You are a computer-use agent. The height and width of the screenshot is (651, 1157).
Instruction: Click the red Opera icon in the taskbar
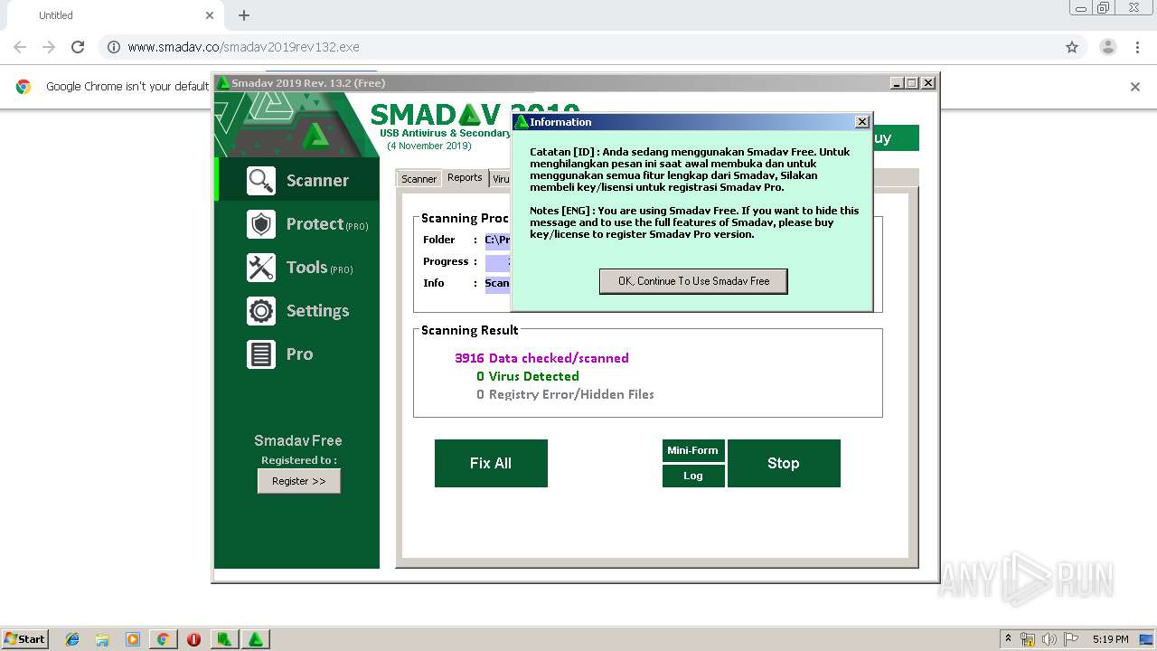pos(193,639)
